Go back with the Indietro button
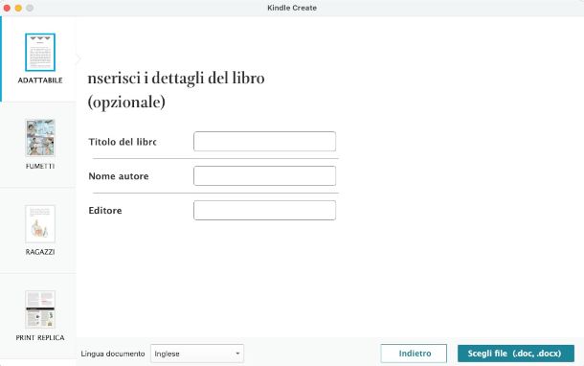Viewport: 584px width, 366px height. tap(414, 354)
